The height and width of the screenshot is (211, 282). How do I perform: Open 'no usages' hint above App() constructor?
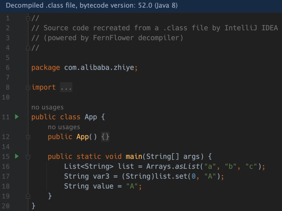pos(64,127)
